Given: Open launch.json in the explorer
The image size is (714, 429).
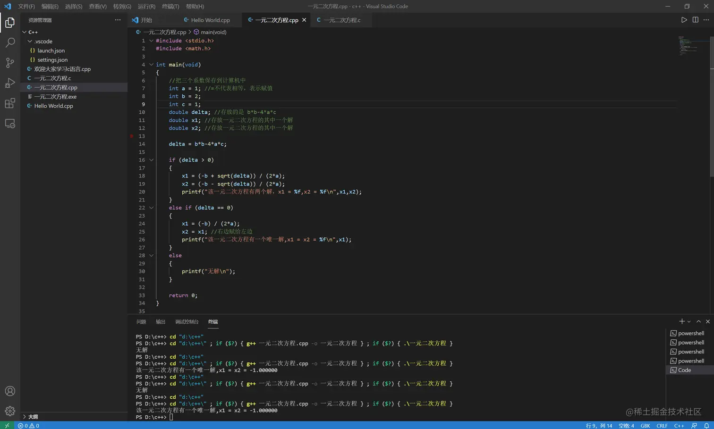Looking at the screenshot, I should (51, 50).
